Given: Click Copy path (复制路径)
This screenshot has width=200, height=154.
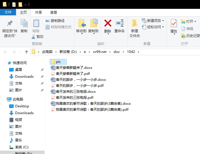Looking at the screenshot, I should point(55,20).
